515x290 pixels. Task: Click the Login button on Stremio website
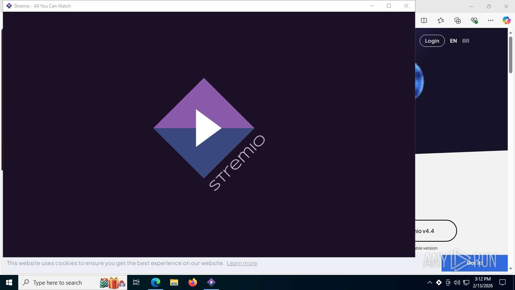(x=432, y=41)
